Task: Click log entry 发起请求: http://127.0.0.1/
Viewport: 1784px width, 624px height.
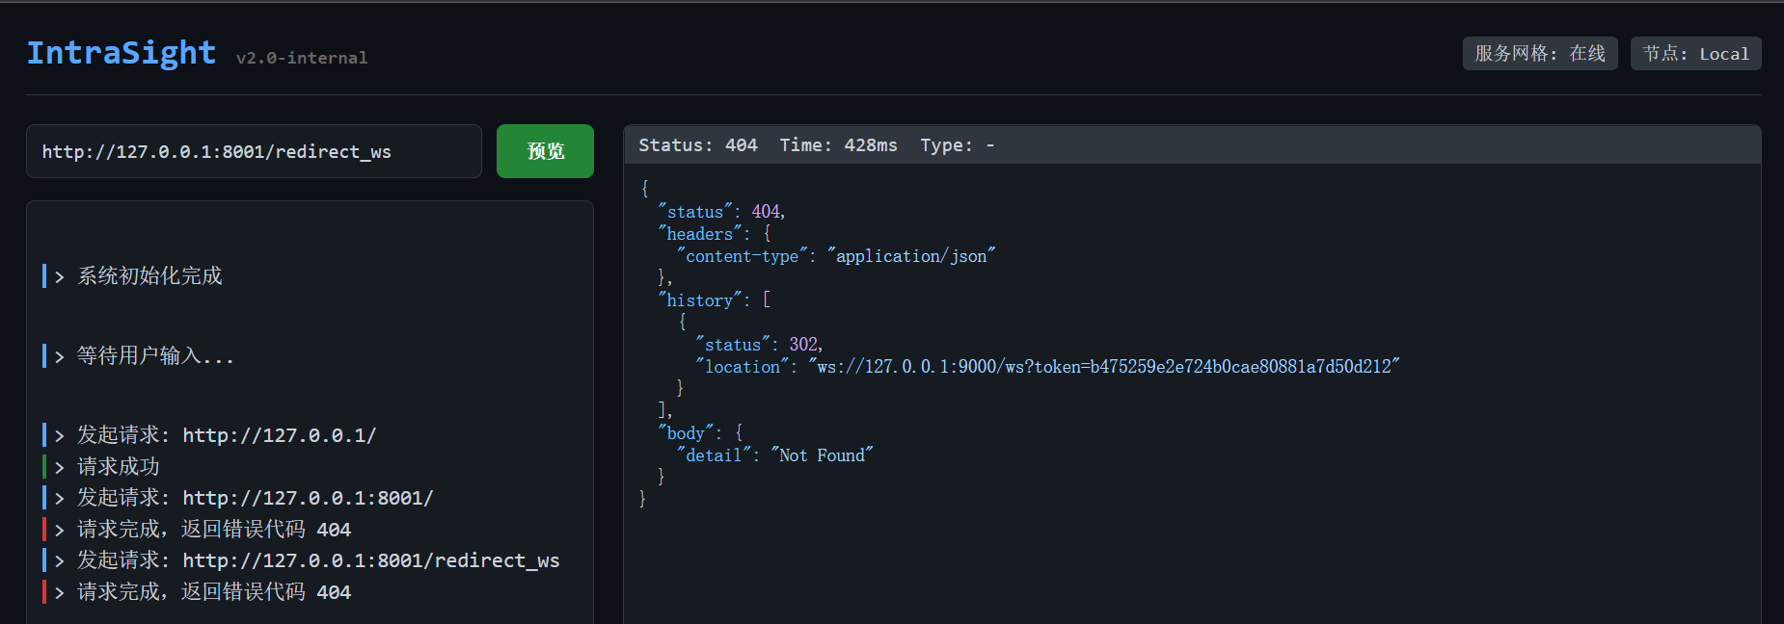Action: (x=227, y=435)
